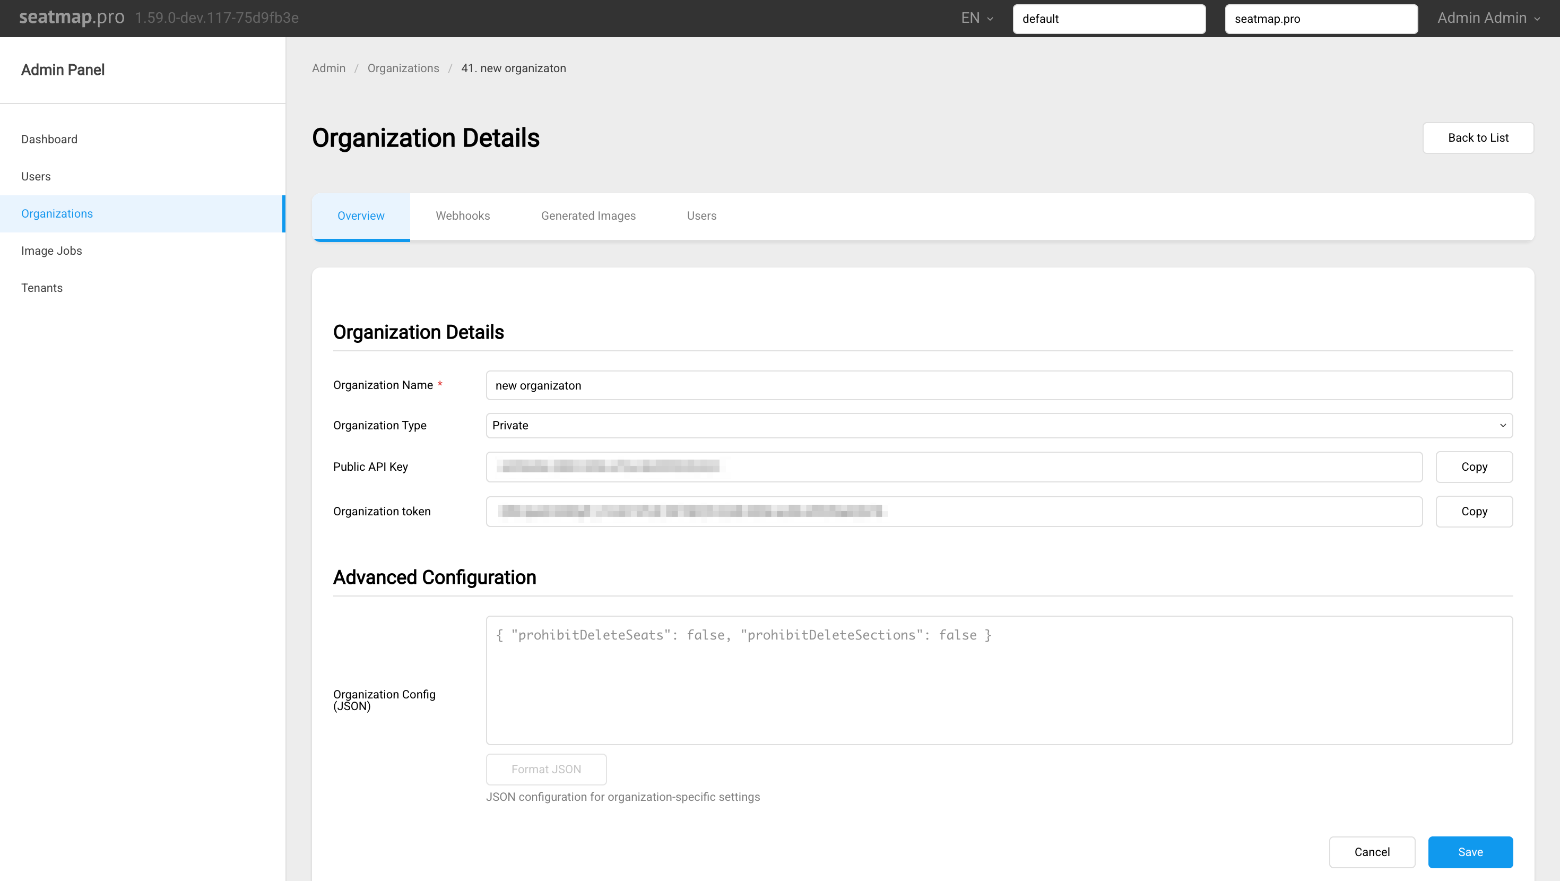Expand the Admin Admin user menu
1560x881 pixels.
tap(1488, 18)
